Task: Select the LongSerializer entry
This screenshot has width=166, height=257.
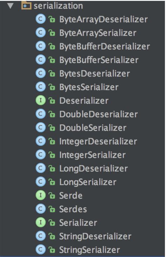Action: click(x=88, y=182)
